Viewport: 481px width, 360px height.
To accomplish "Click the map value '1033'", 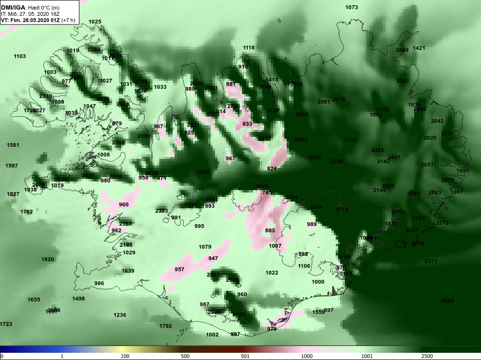I will click(x=160, y=87).
